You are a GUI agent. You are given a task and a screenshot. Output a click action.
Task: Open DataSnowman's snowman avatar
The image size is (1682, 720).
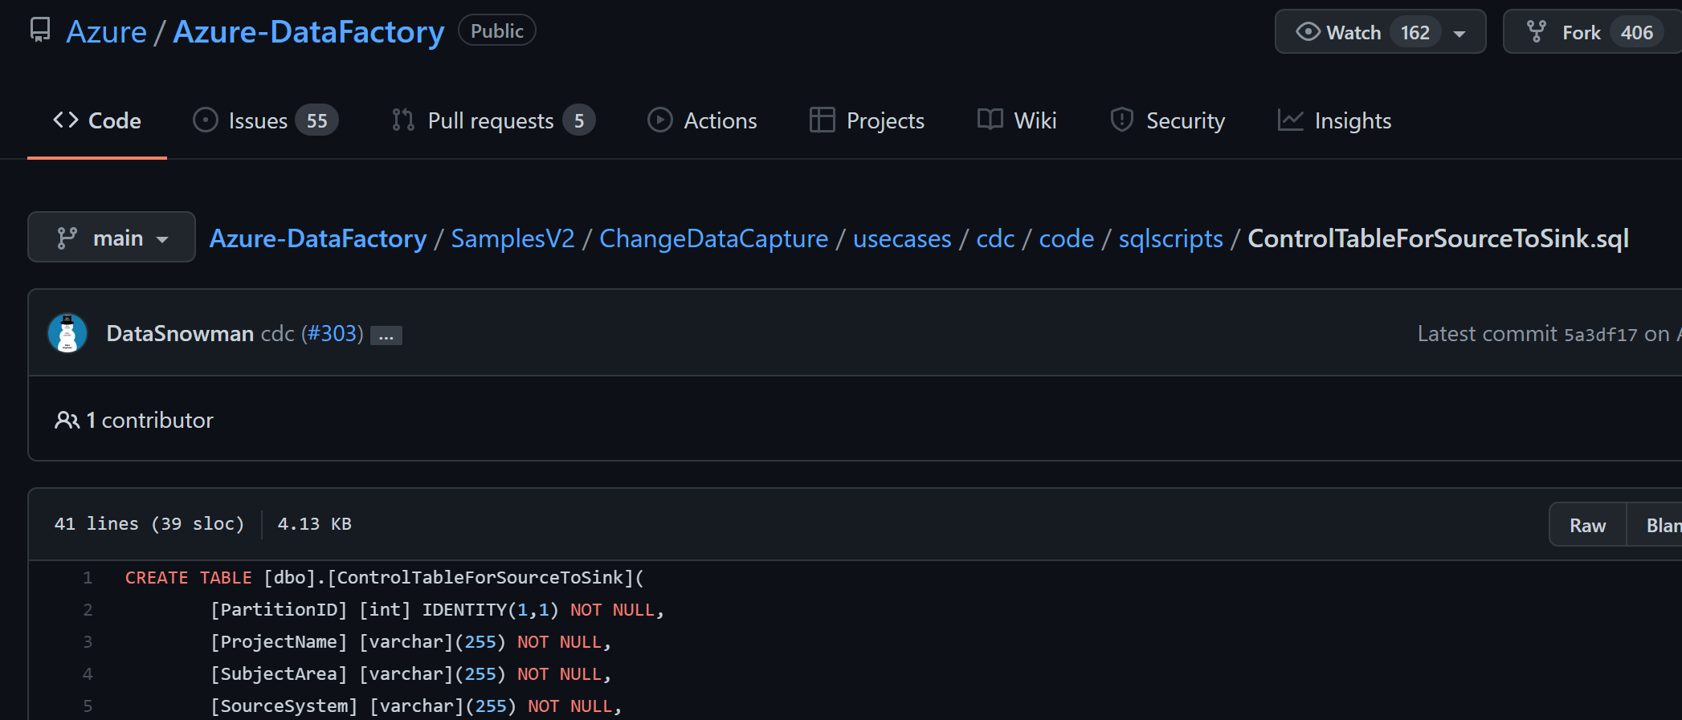pyautogui.click(x=67, y=333)
